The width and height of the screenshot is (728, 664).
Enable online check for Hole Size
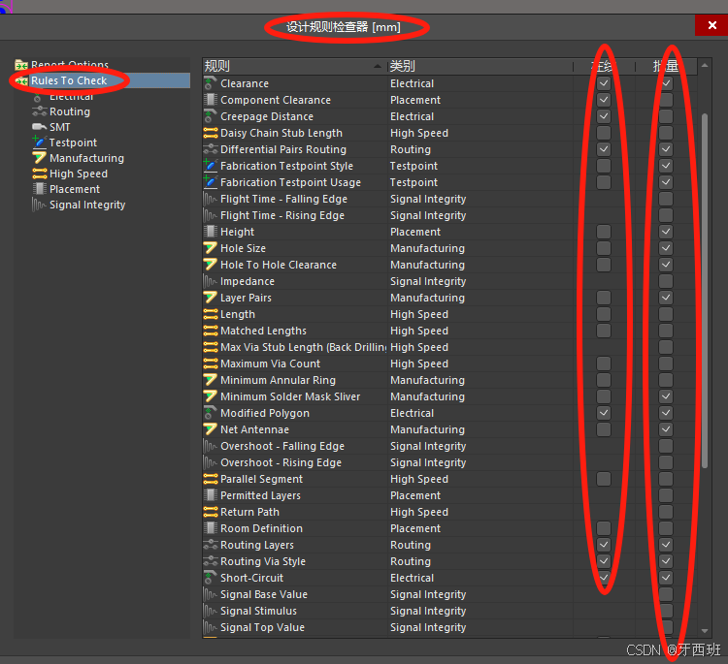pos(604,248)
